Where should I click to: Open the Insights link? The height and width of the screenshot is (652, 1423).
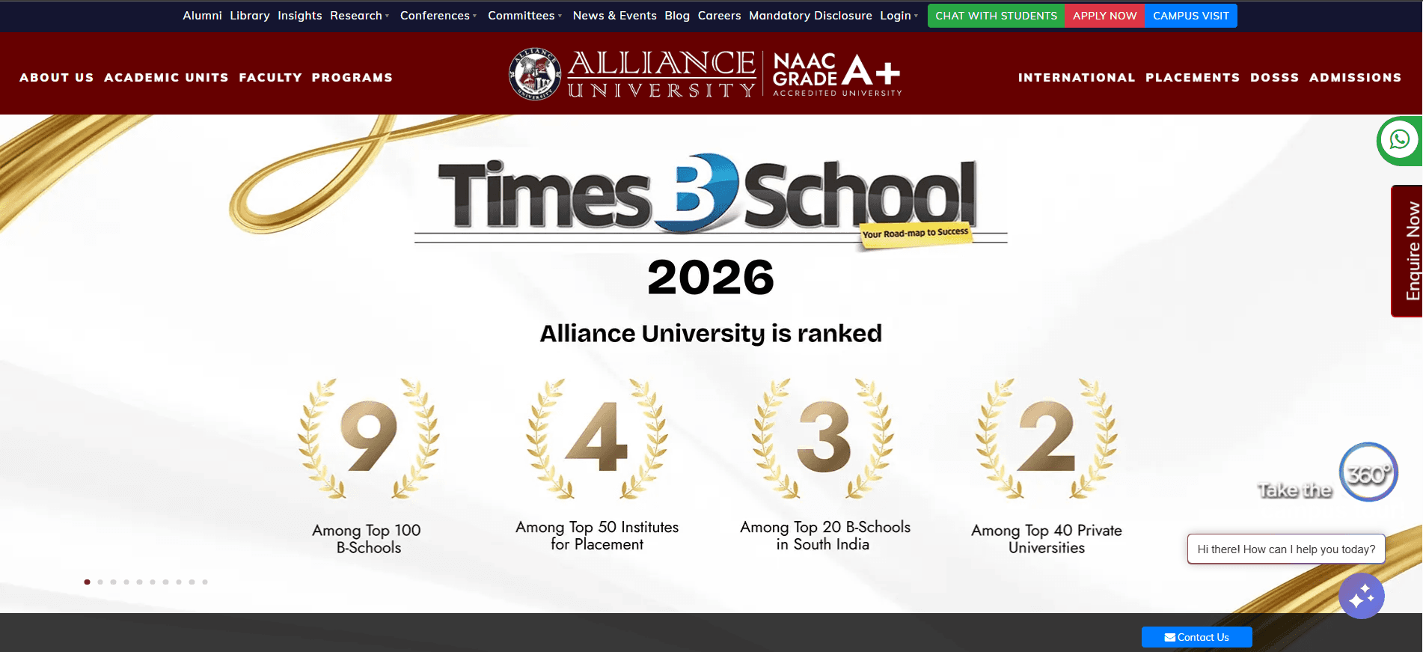[x=300, y=16]
